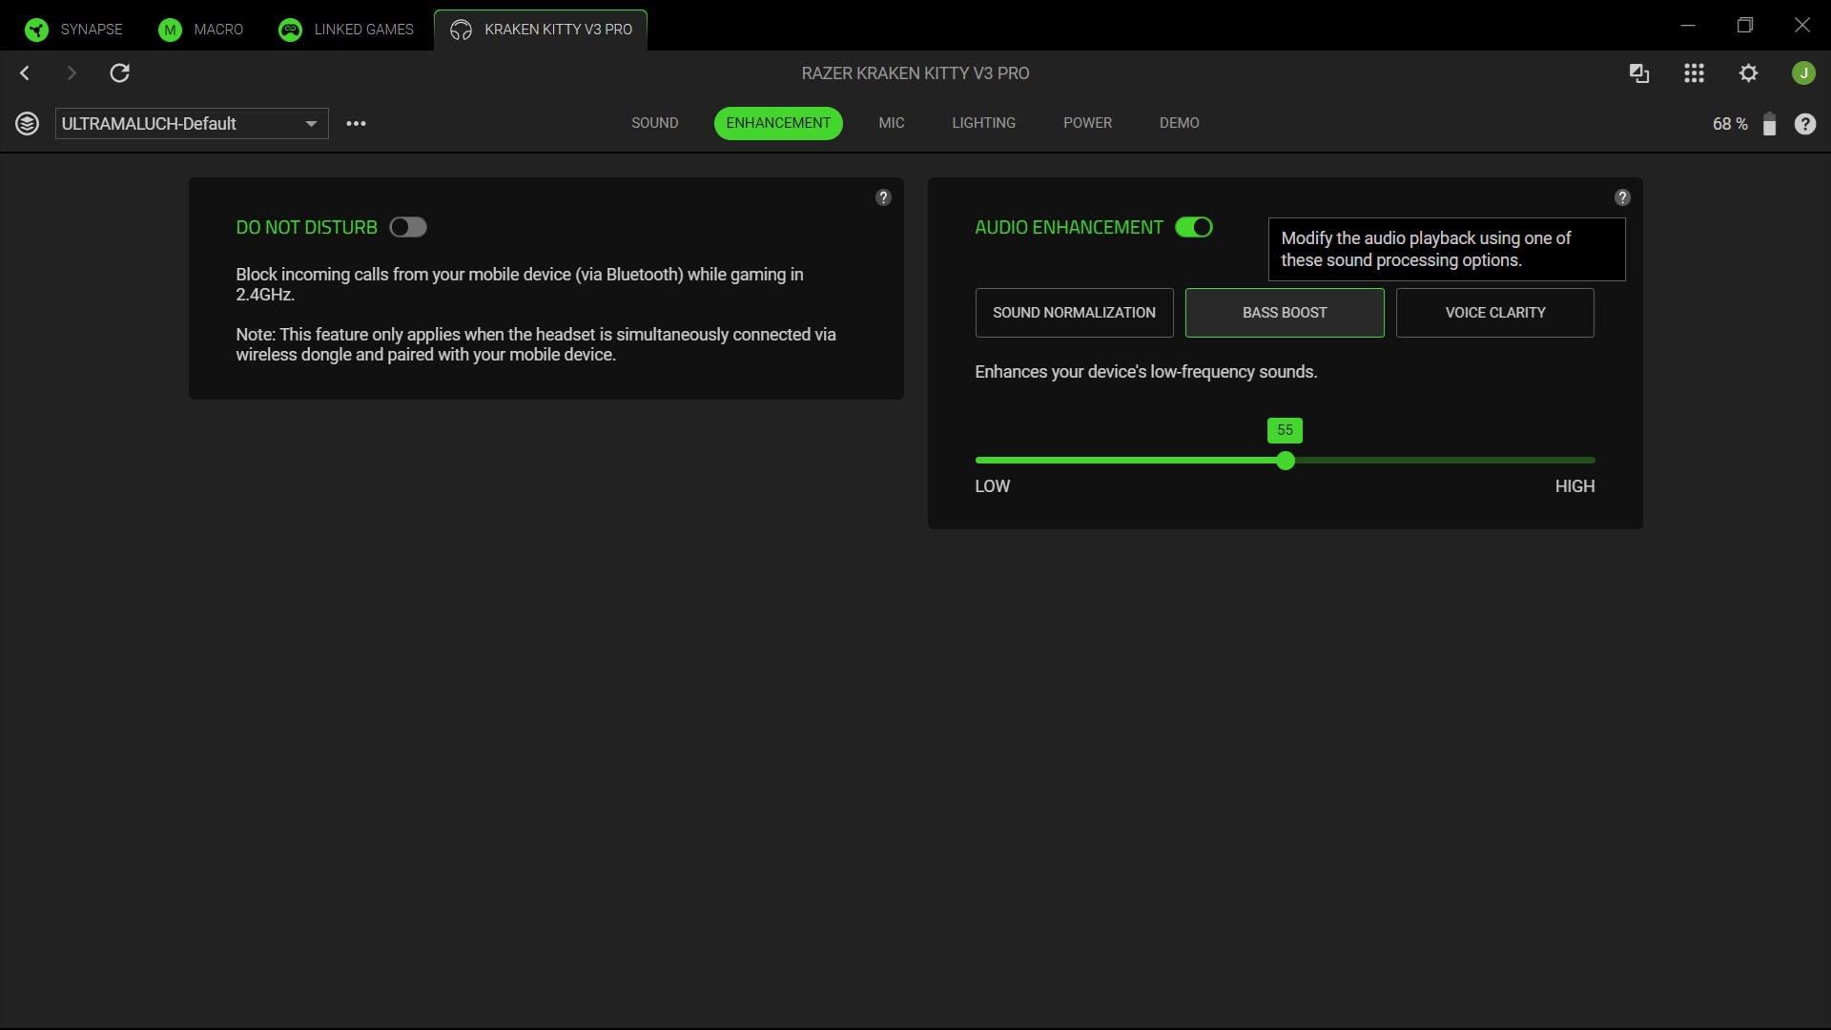Select the Voice Clarity enhancement
This screenshot has height=1030, width=1831.
coord(1493,312)
